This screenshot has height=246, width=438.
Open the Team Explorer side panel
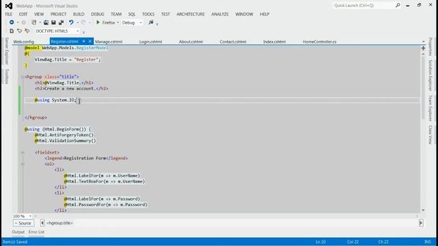pos(430,108)
